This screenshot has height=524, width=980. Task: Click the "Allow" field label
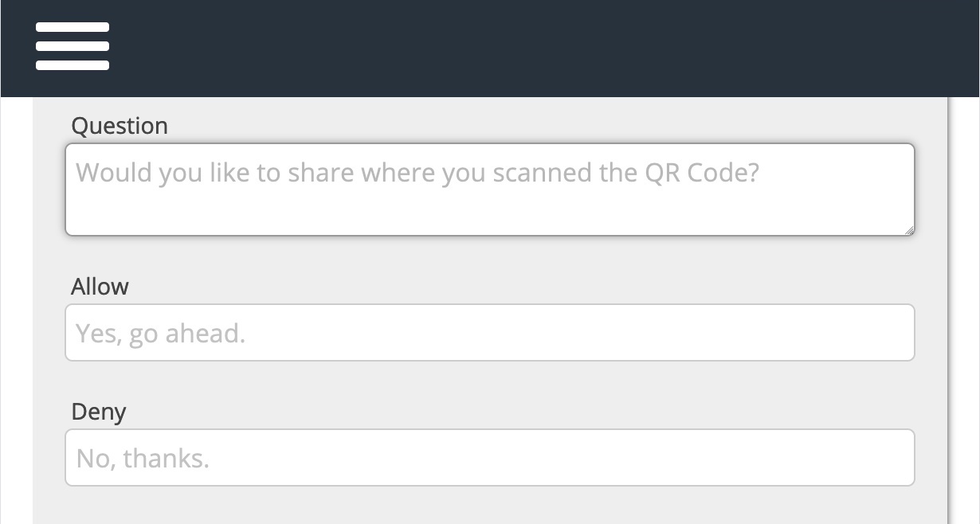coord(100,287)
